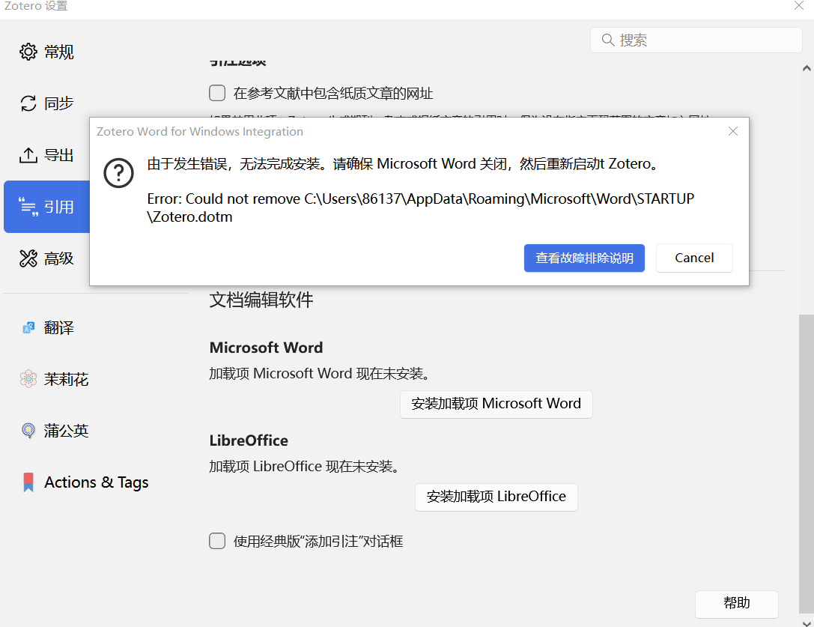
Task: Enable 在参考文献中包含纸质文章的网址 checkbox
Action: pyautogui.click(x=217, y=93)
